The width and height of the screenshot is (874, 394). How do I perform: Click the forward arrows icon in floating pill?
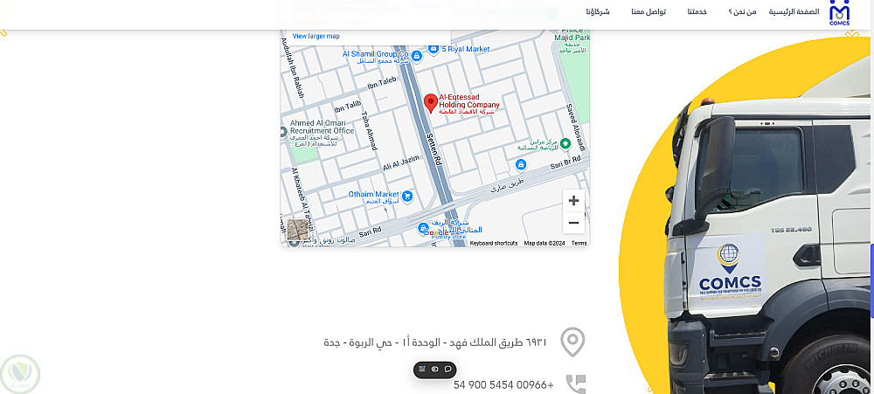pyautogui.click(x=434, y=369)
